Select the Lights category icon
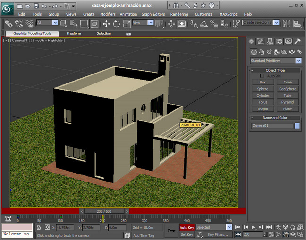This screenshot has width=306, height=240. click(269, 52)
